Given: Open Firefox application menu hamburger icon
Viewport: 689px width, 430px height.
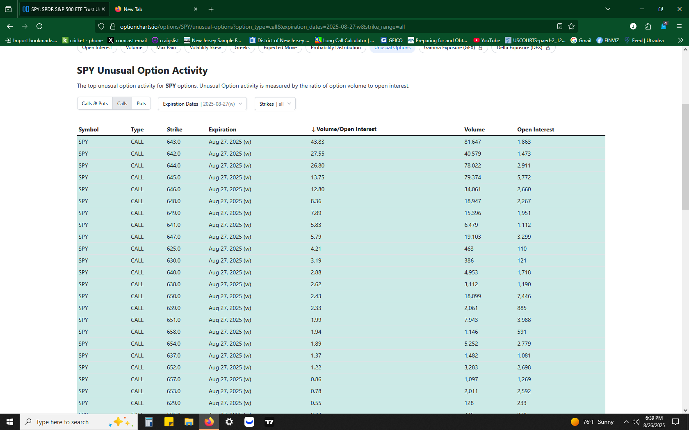Looking at the screenshot, I should click(679, 26).
